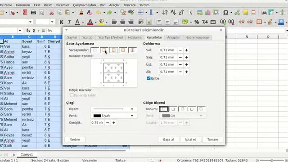Switch to the Hizalama tab
Screen dimensions: 288x162
(x=135, y=37)
